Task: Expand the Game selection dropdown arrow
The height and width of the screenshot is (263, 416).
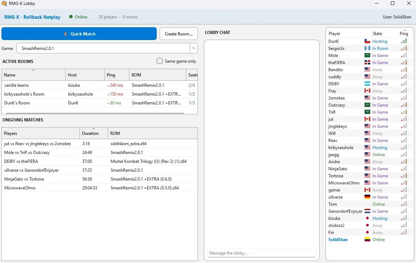Action: pyautogui.click(x=194, y=48)
